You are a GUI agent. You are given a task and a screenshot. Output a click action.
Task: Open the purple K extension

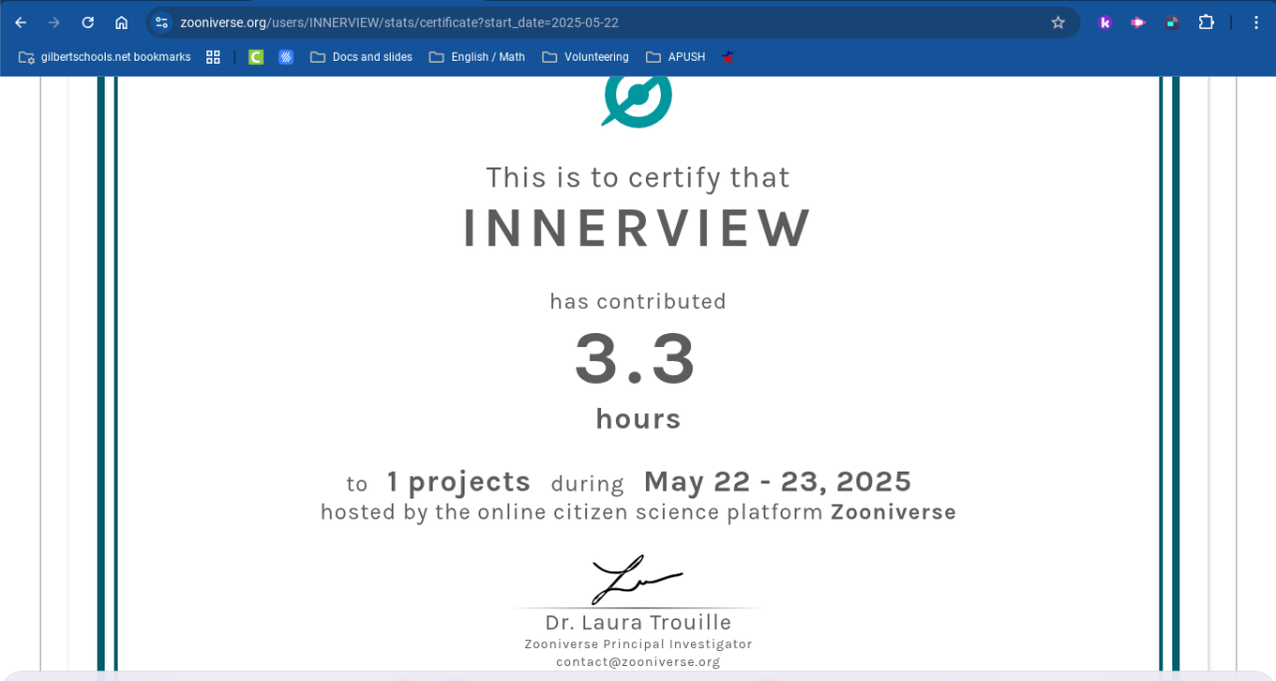[1105, 22]
